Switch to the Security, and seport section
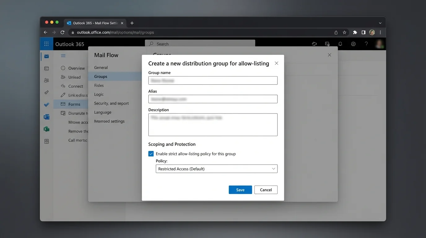Screen dimensions: 426x238 pos(111,103)
